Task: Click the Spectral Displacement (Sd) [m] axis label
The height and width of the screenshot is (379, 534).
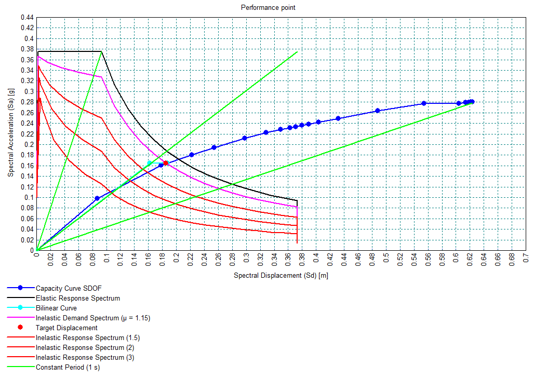Action: pos(281,275)
